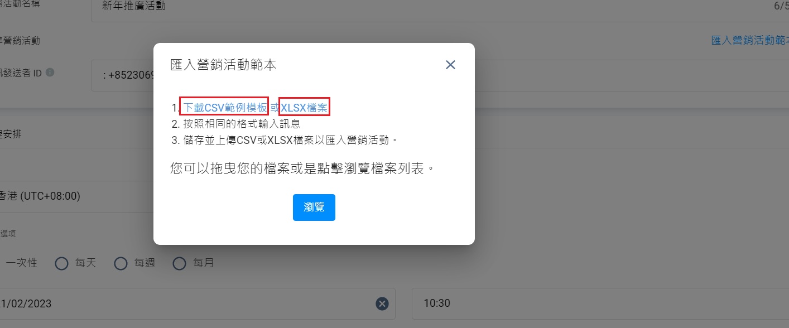The height and width of the screenshot is (328, 789).
Task: Click the info icon beside 發送者 ID
Action: (50, 73)
